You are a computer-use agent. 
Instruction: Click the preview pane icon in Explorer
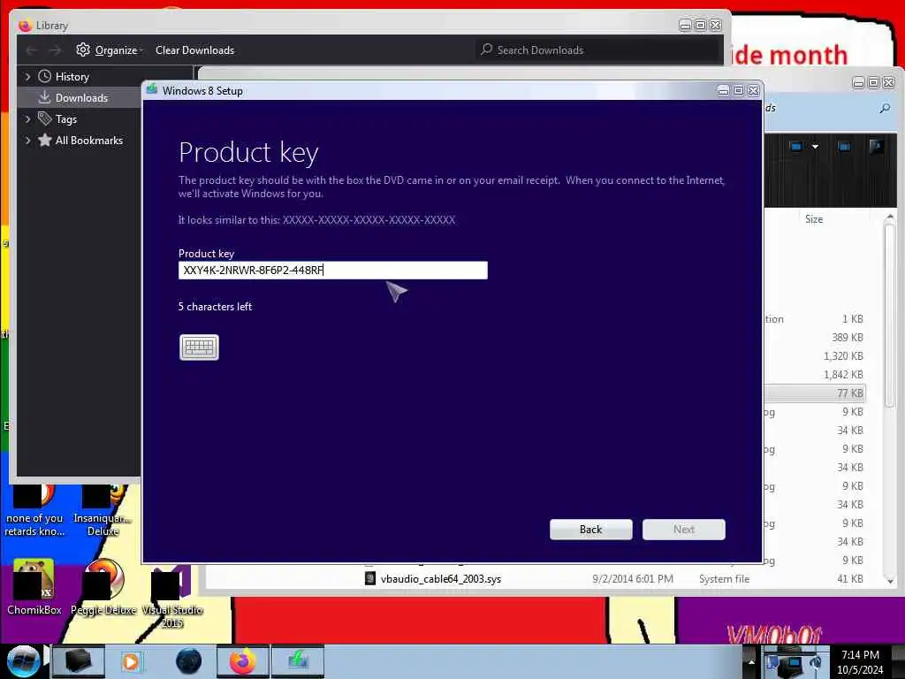[x=844, y=147]
